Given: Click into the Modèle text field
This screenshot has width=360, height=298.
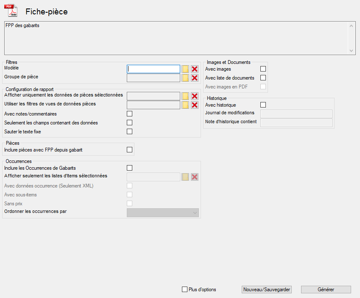Looking at the screenshot, I should [153, 69].
